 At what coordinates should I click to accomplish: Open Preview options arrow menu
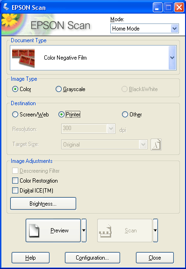[84, 231]
